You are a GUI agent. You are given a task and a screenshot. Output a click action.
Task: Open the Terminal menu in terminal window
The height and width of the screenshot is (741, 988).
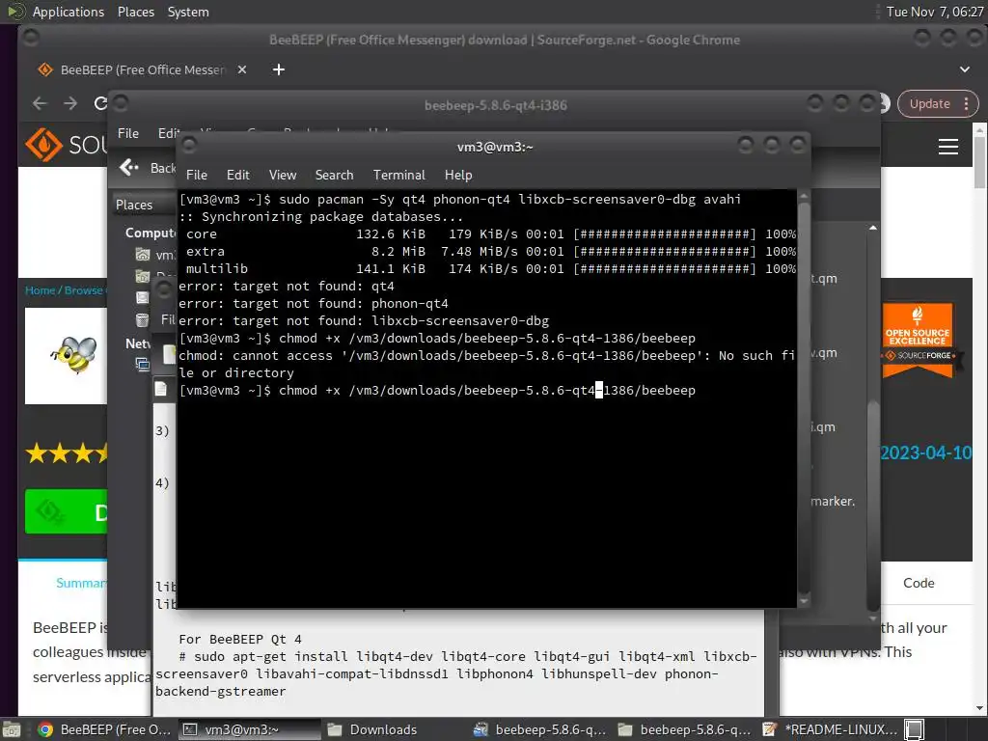coord(398,176)
